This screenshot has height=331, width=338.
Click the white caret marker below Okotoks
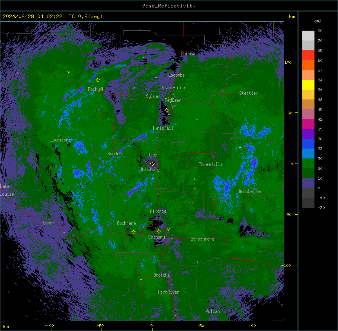click(x=141, y=280)
